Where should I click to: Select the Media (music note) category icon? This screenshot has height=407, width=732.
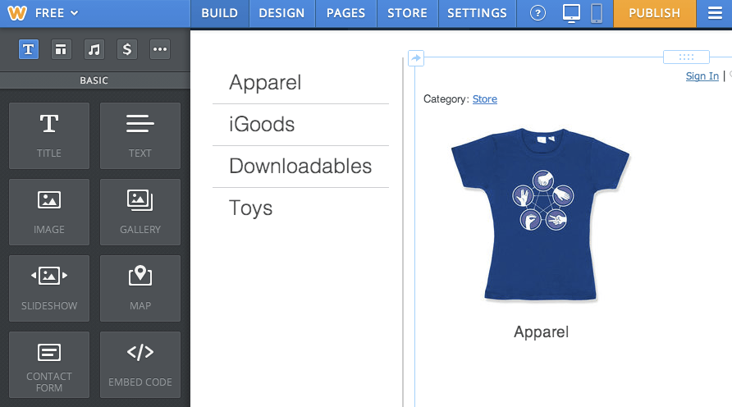coord(94,49)
